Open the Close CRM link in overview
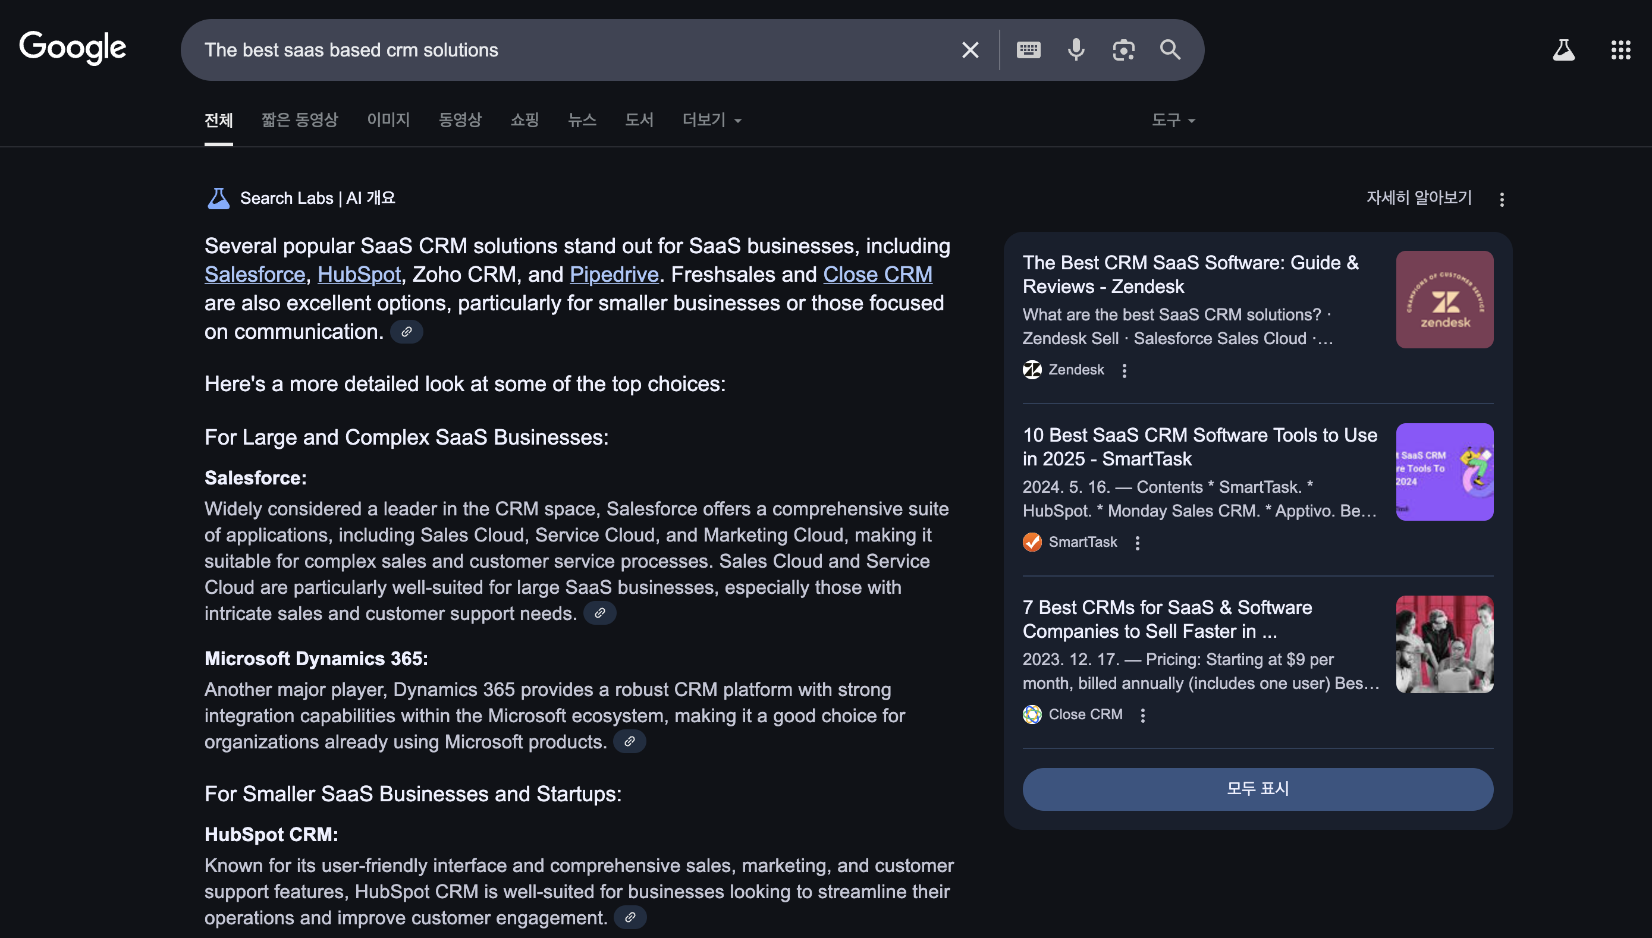Image resolution: width=1652 pixels, height=938 pixels. (x=878, y=275)
